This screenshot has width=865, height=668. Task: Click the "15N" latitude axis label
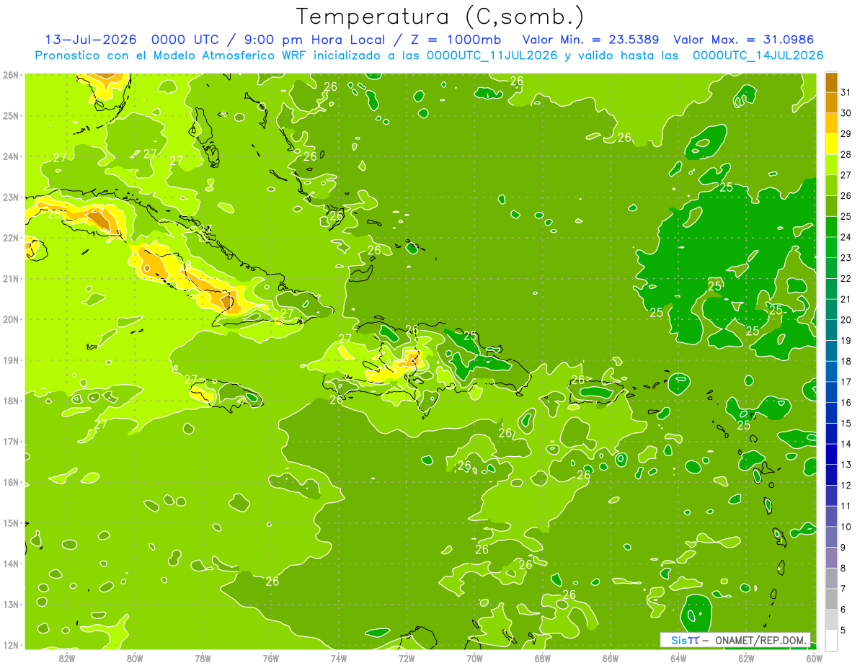(11, 522)
